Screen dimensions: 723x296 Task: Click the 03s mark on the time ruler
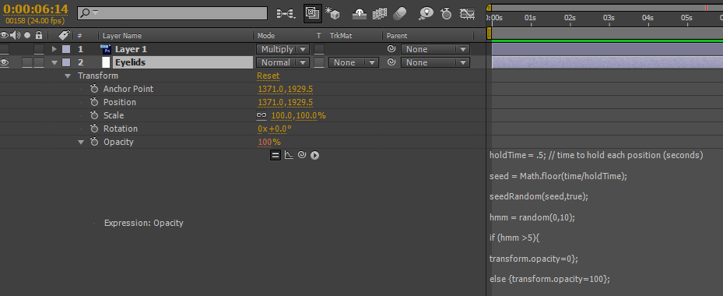pos(609,18)
